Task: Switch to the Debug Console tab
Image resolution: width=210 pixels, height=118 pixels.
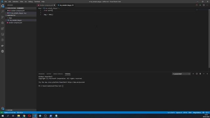Action: point(58,74)
